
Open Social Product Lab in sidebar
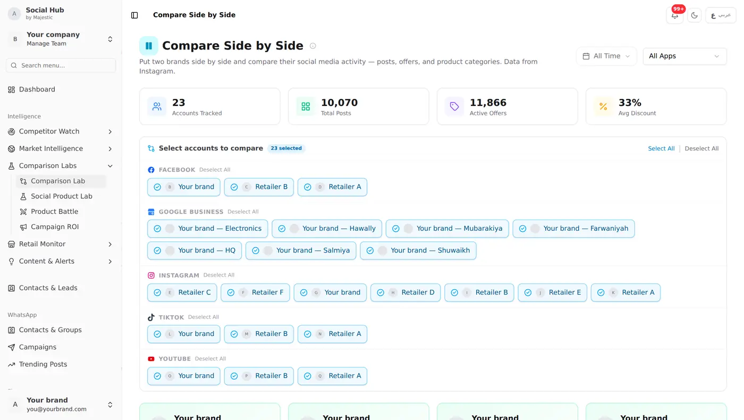(x=61, y=196)
